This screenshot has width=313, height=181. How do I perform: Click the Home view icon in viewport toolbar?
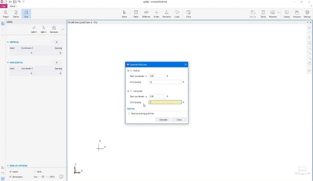point(309,27)
